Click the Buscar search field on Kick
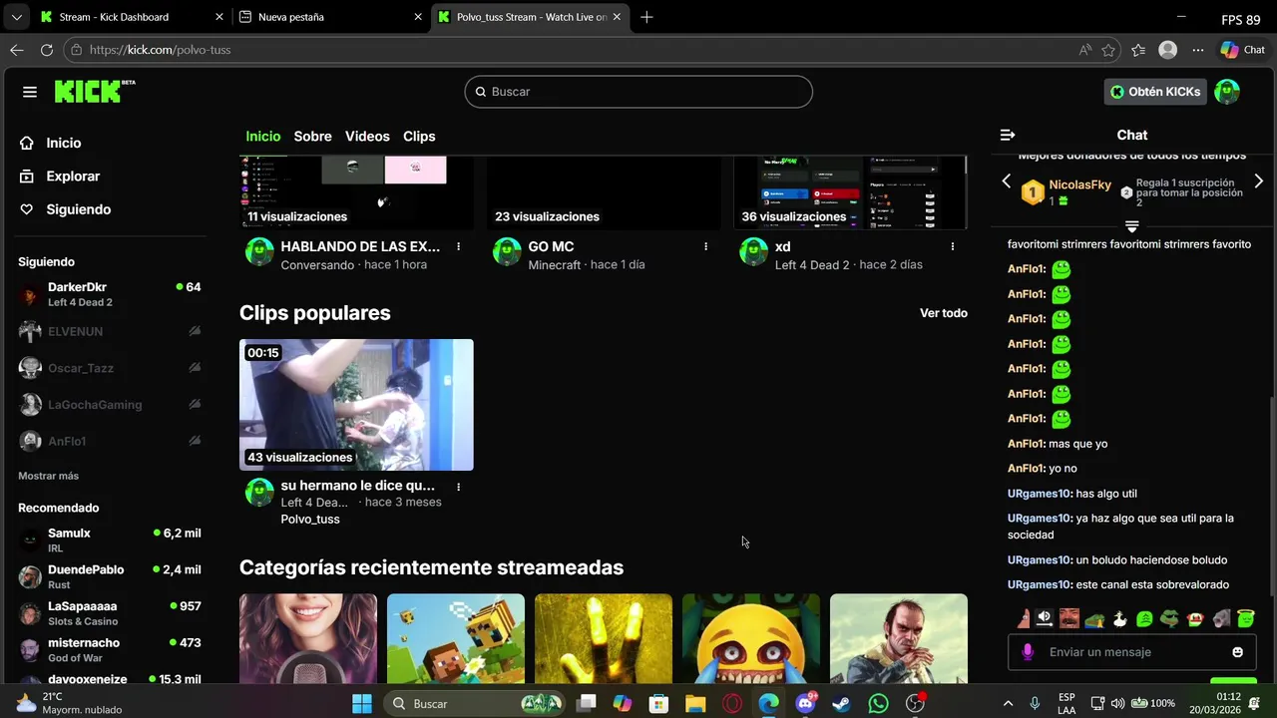Screen dimensions: 1277x718 click(638, 92)
